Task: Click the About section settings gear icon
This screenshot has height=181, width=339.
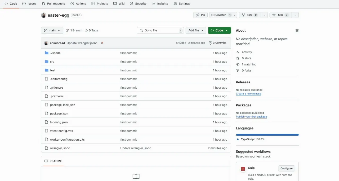Action: [297, 30]
